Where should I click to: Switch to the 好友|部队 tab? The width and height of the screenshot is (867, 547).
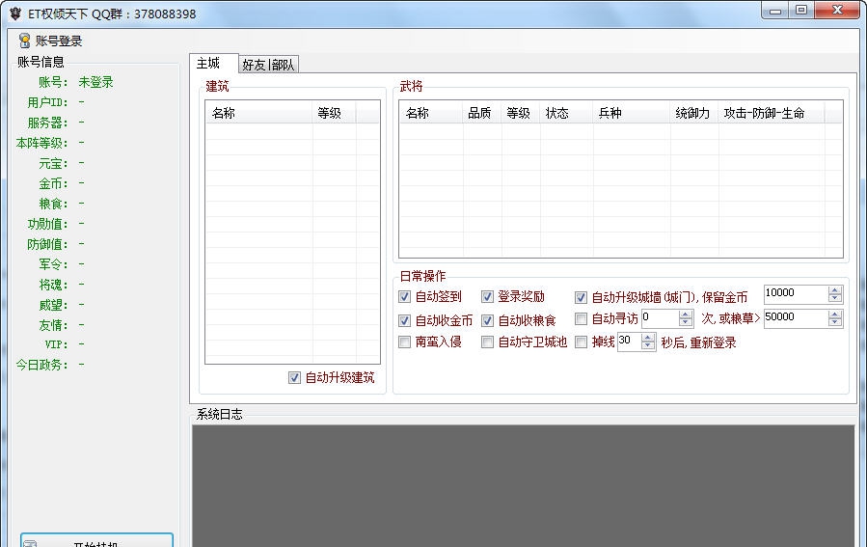click(x=269, y=65)
